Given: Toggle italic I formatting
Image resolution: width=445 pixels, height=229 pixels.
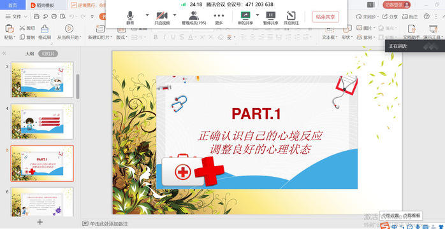Looking at the screenshot, I should pyautogui.click(x=164, y=37).
